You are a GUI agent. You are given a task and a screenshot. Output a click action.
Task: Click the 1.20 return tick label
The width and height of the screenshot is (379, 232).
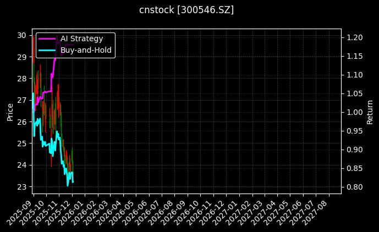354,37
